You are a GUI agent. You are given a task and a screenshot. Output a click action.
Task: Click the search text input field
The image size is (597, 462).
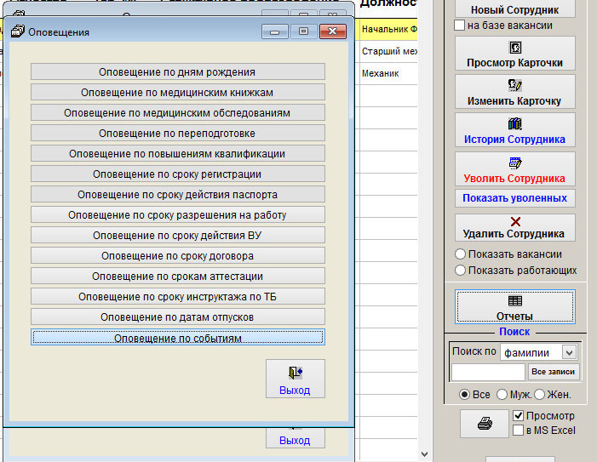tap(488, 373)
